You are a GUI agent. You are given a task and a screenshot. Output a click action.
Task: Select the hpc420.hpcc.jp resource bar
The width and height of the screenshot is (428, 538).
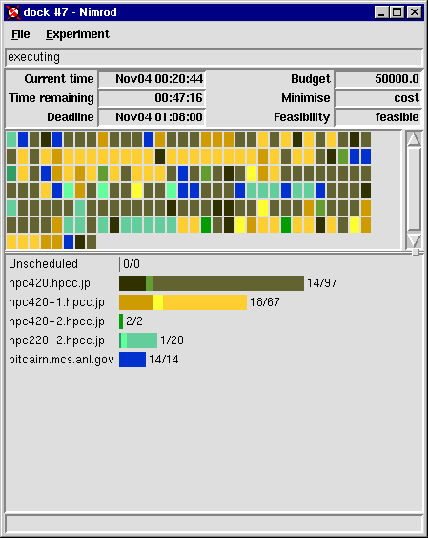[x=212, y=283]
